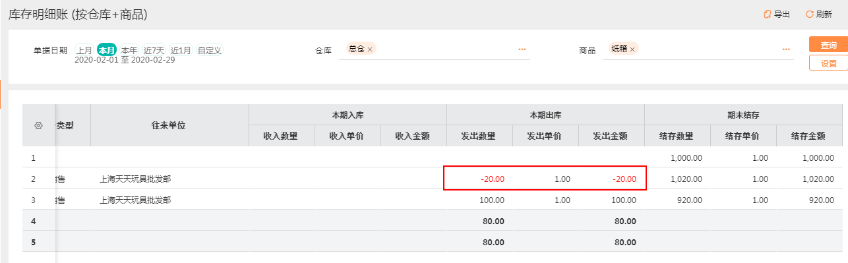The image size is (848, 263).
Task: Open the 自定义 custom date range
Action: (x=210, y=49)
